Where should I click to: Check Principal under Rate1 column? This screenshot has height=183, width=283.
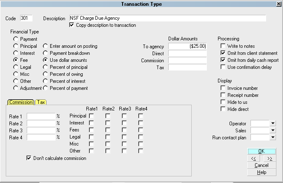coord(91,116)
